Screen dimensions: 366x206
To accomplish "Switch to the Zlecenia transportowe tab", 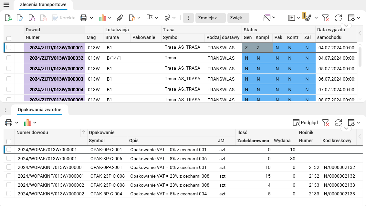I will tap(43, 5).
